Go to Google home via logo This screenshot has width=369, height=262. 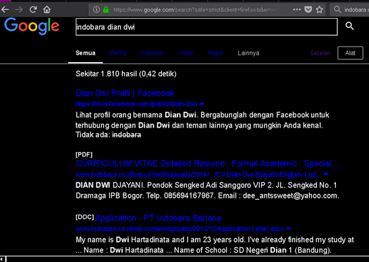tap(32, 26)
